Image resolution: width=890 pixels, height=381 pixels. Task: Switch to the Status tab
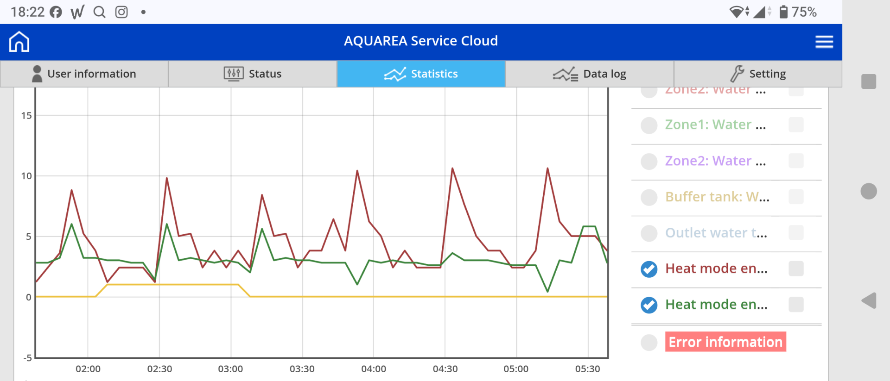coord(253,74)
